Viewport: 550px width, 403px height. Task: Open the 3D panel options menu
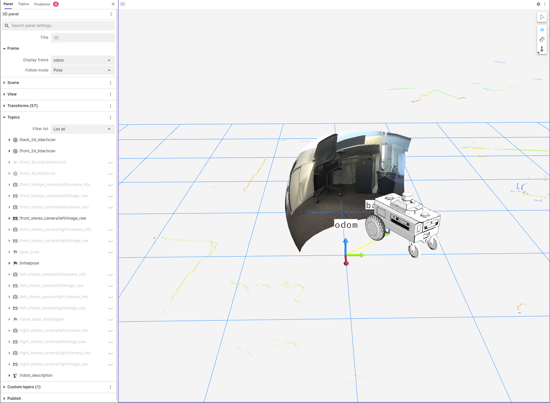[111, 14]
